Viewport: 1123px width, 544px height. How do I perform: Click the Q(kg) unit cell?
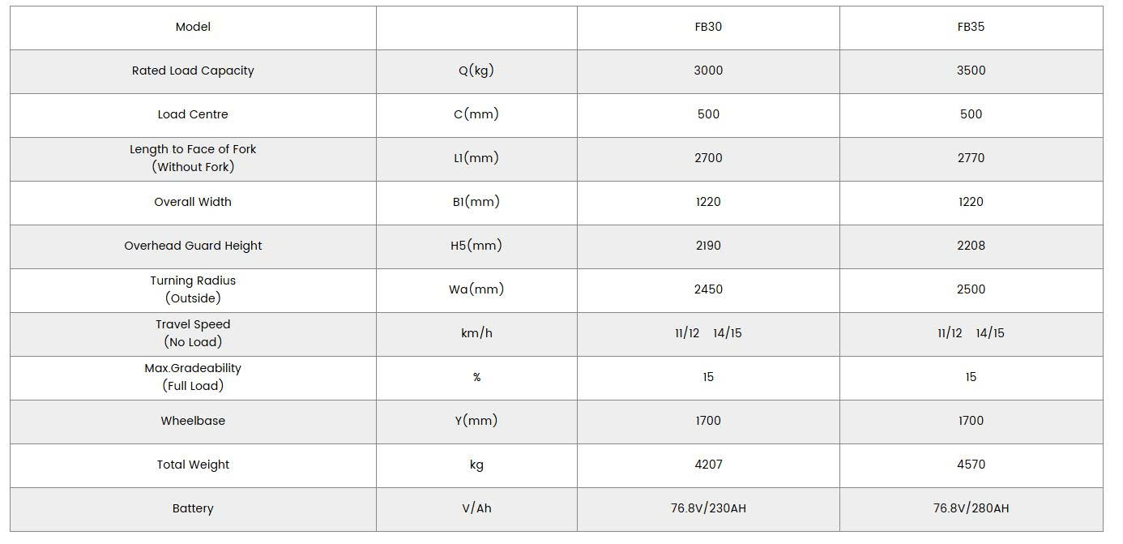pyautogui.click(x=476, y=71)
